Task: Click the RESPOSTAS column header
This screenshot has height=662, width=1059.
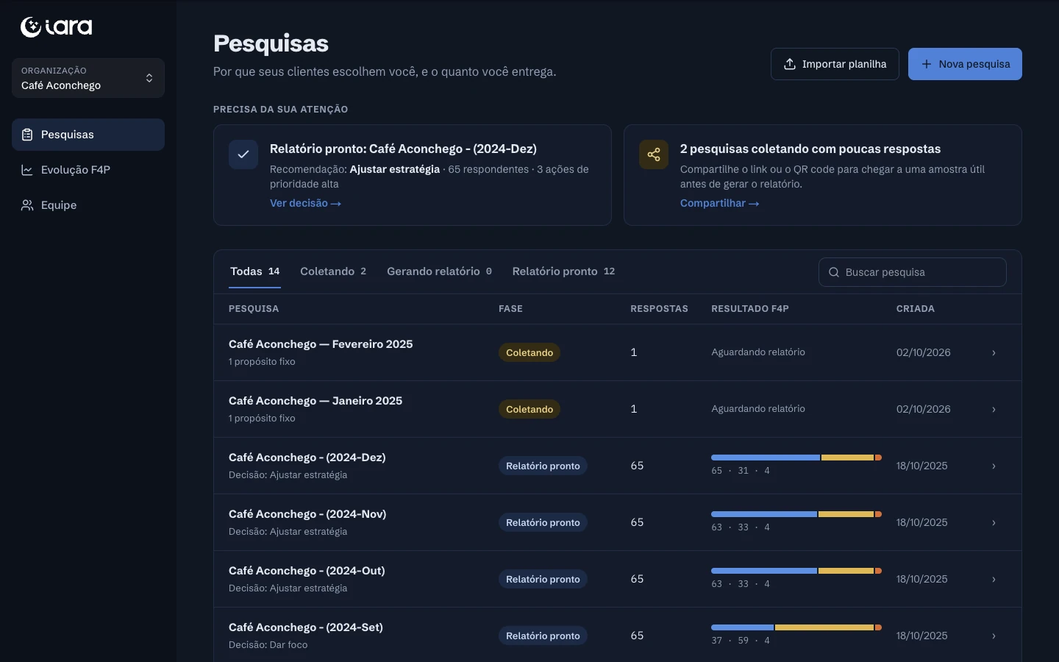Action: (x=659, y=309)
